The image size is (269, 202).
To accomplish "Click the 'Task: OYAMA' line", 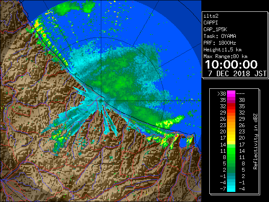I will (220, 36).
